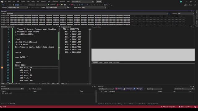Open the Stack Frame dropdown showing main
Screen dimensions: 198x111
(x=94, y=7)
